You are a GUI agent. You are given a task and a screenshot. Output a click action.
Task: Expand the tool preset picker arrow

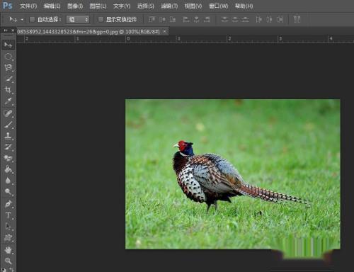click(x=22, y=20)
